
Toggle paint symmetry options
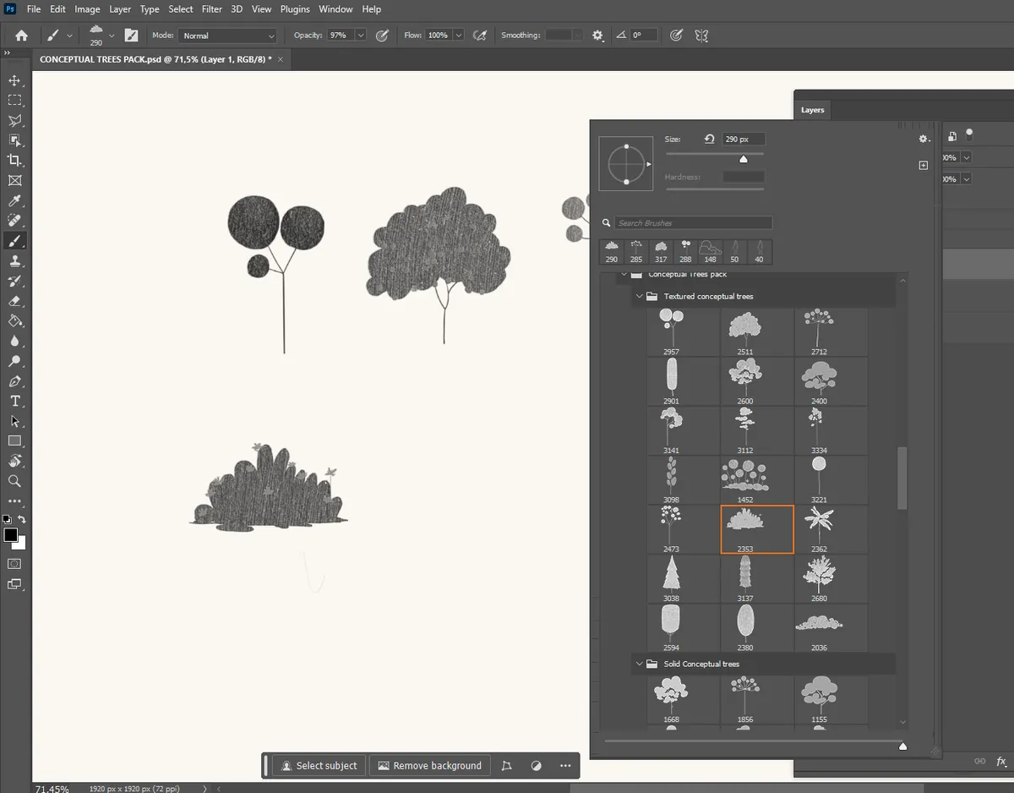tap(701, 35)
